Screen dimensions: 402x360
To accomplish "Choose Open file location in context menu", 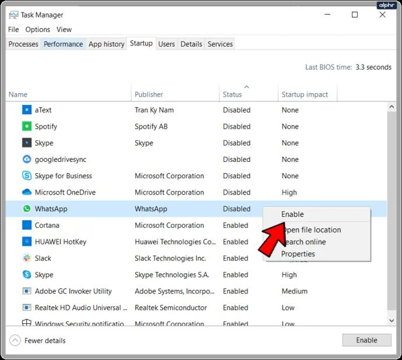I will (317, 230).
